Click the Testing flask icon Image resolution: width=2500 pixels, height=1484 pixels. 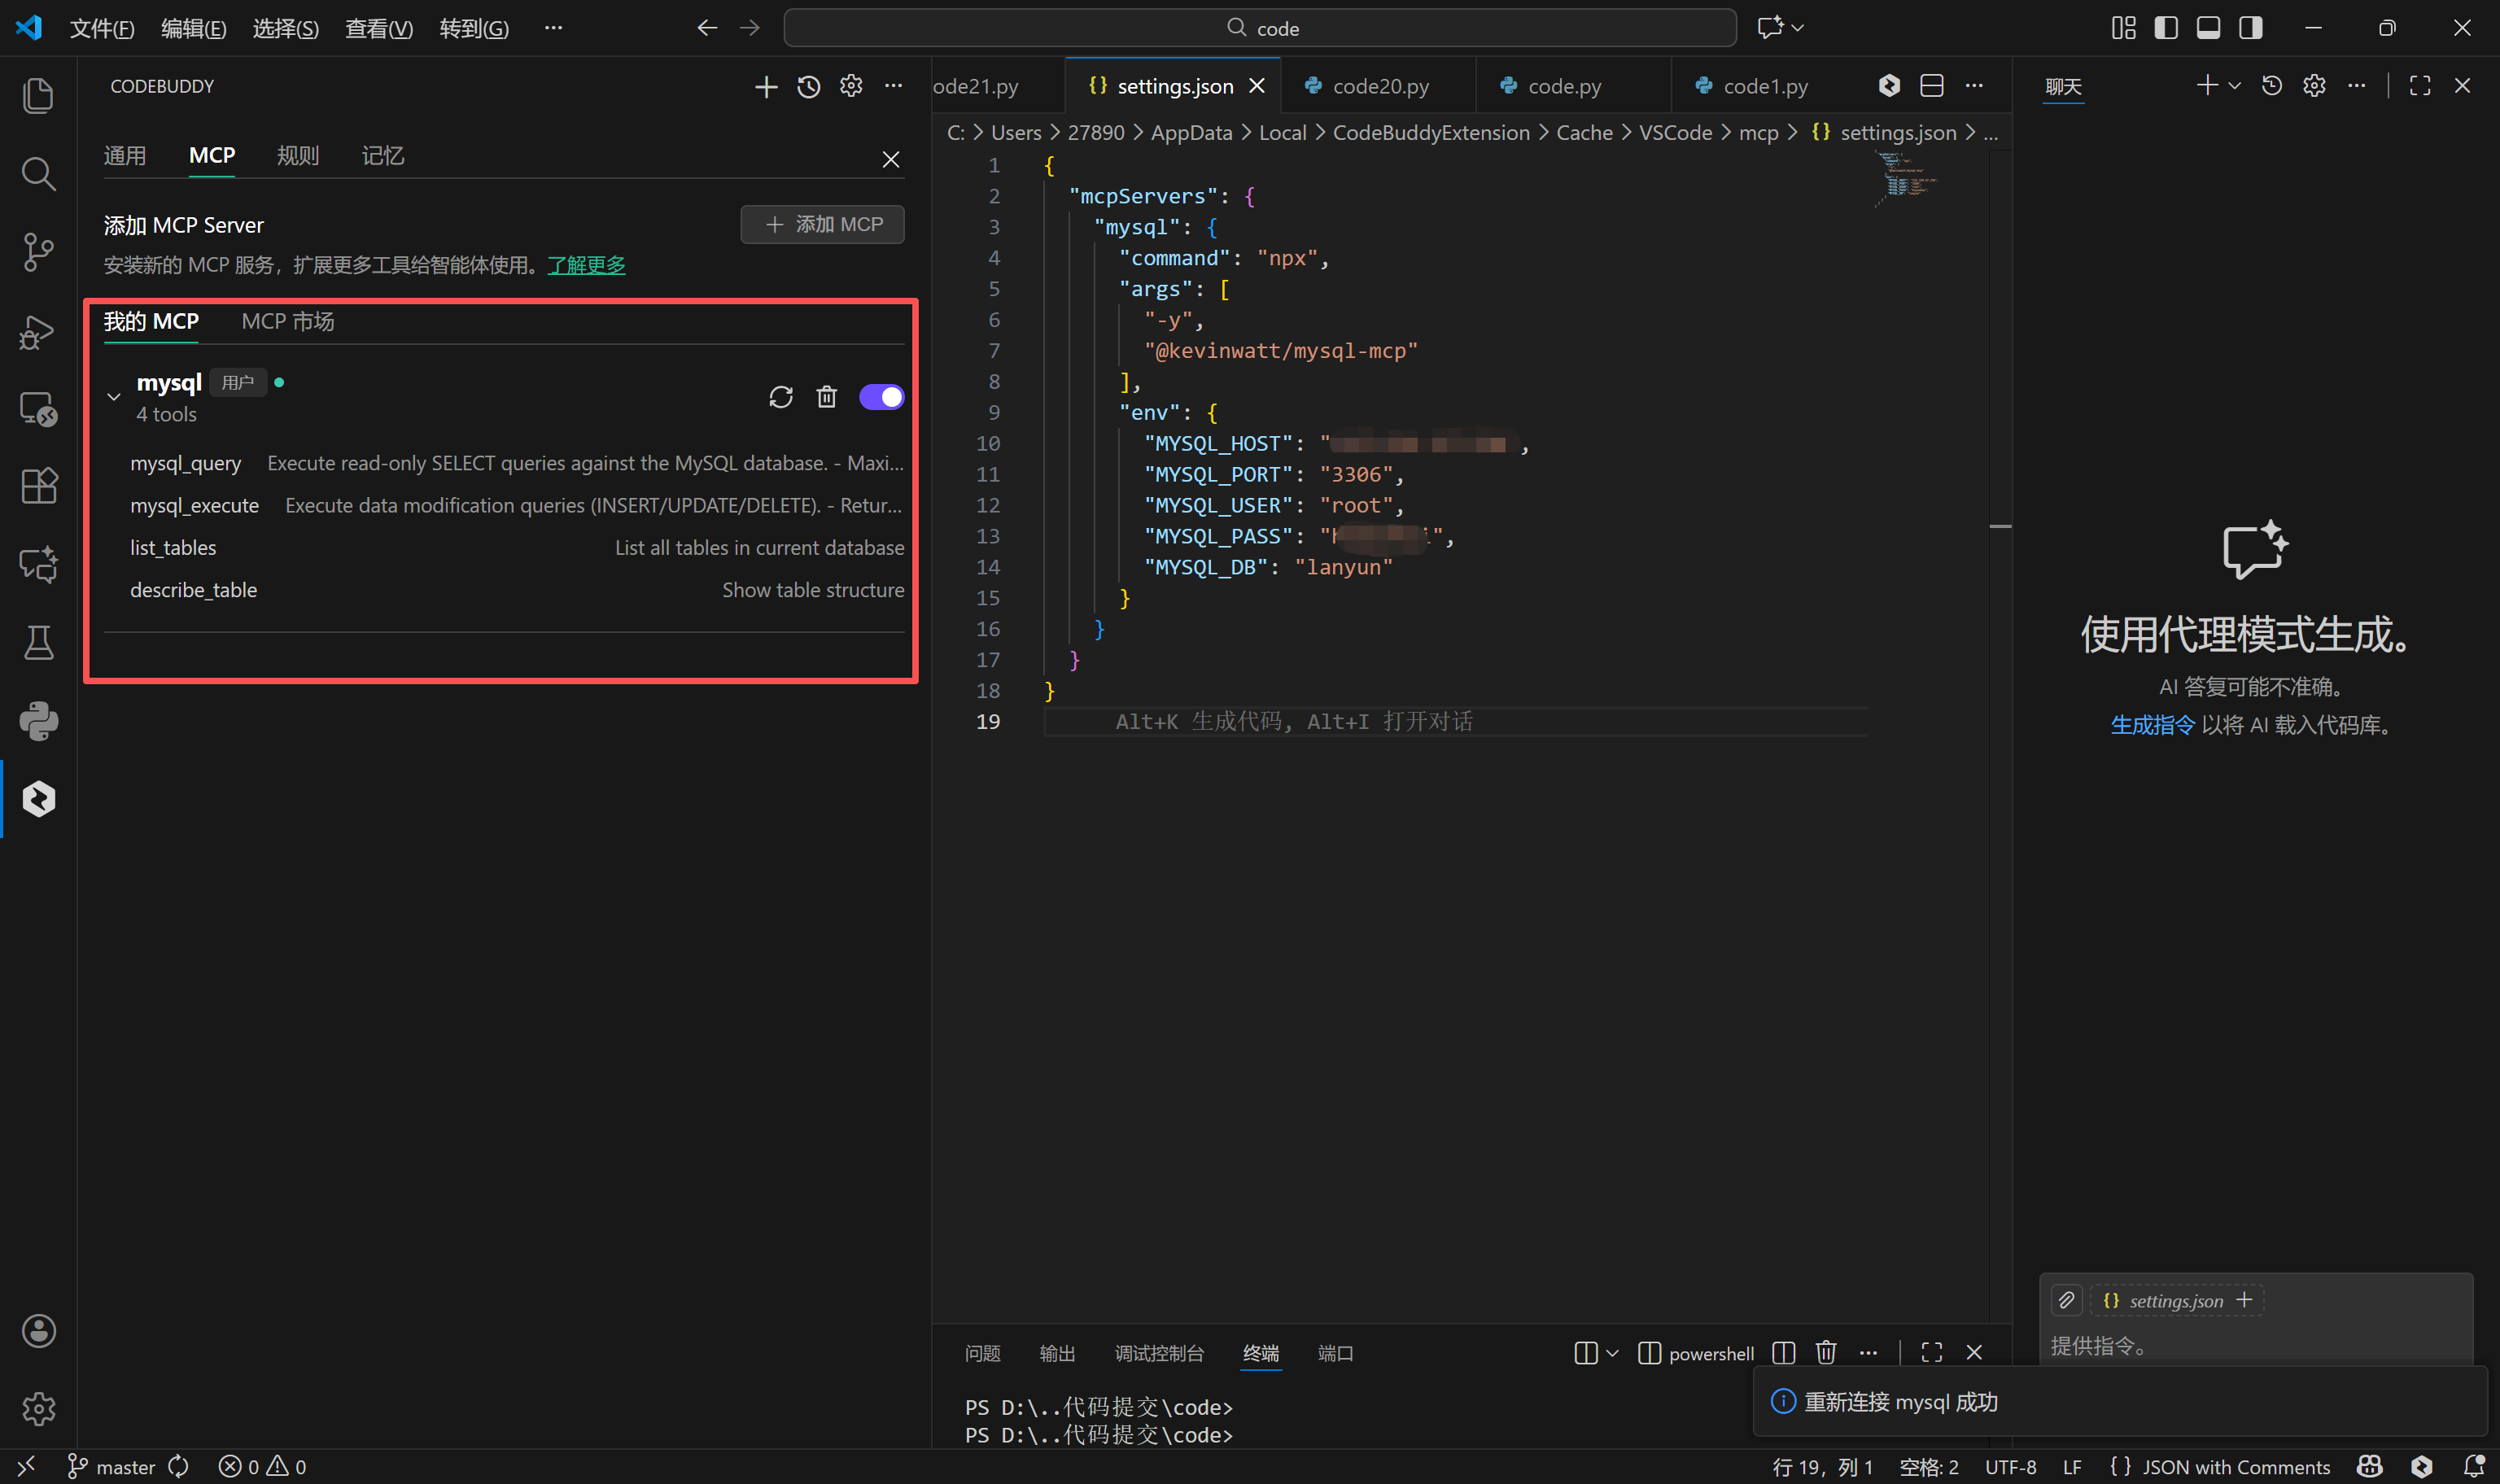coord(38,643)
